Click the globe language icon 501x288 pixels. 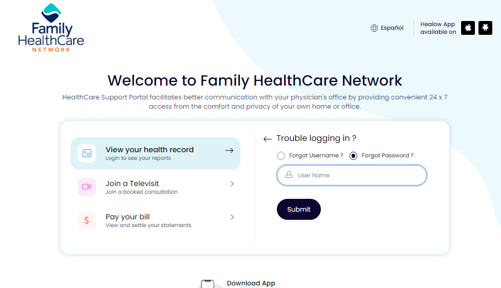tap(374, 28)
